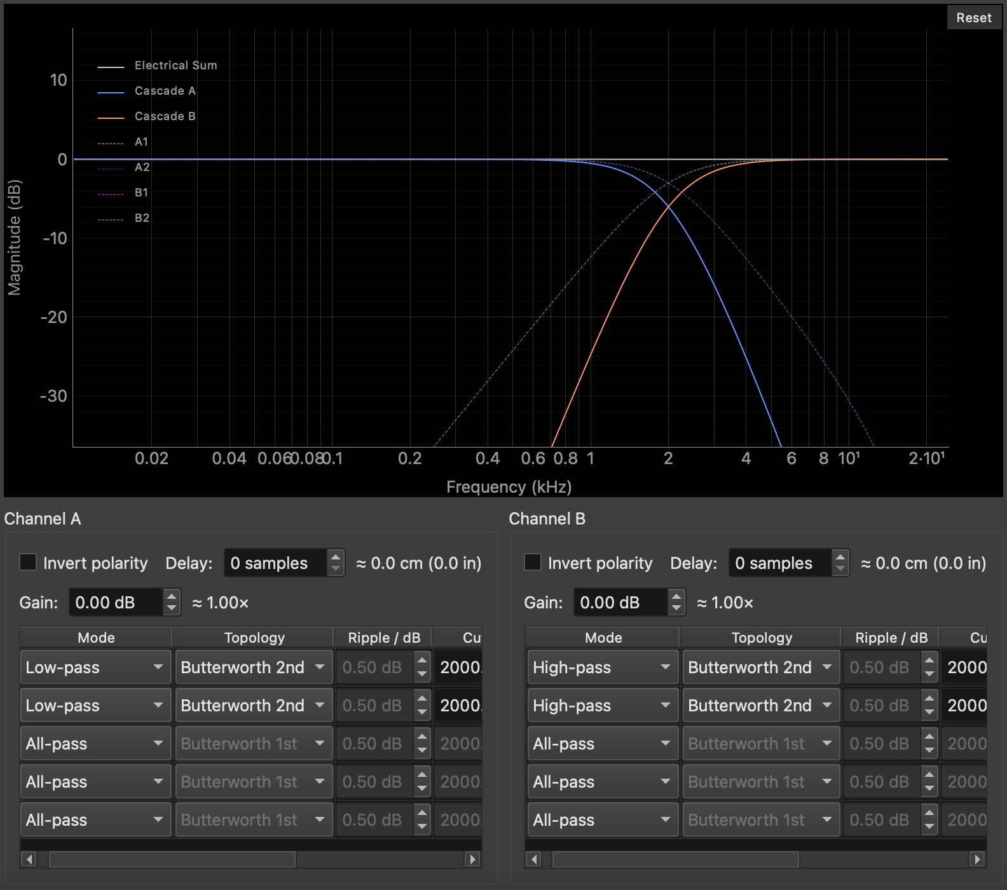The width and height of the screenshot is (1007, 890).
Task: Enable Invert polarity for Channel B
Action: 533,563
